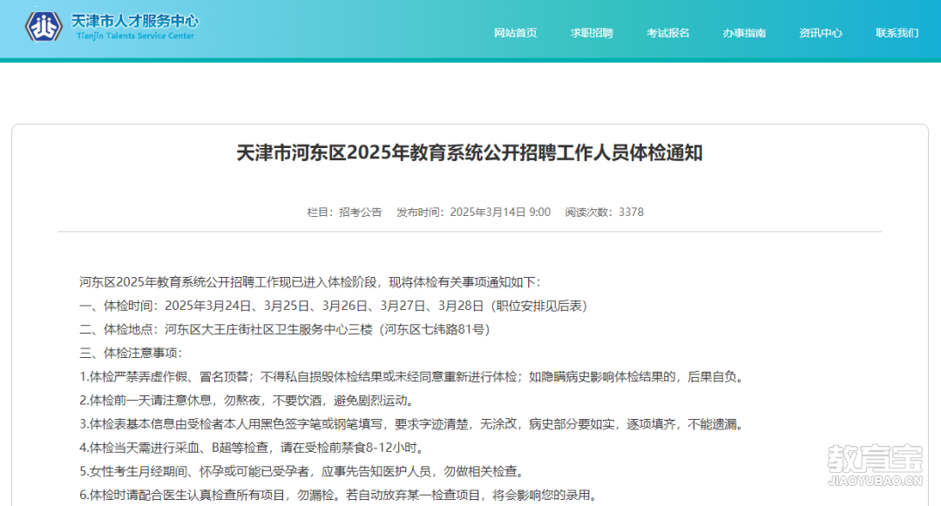This screenshot has width=941, height=506.
Task: Click the heading 三、体检注意事项
Action: click(x=131, y=353)
